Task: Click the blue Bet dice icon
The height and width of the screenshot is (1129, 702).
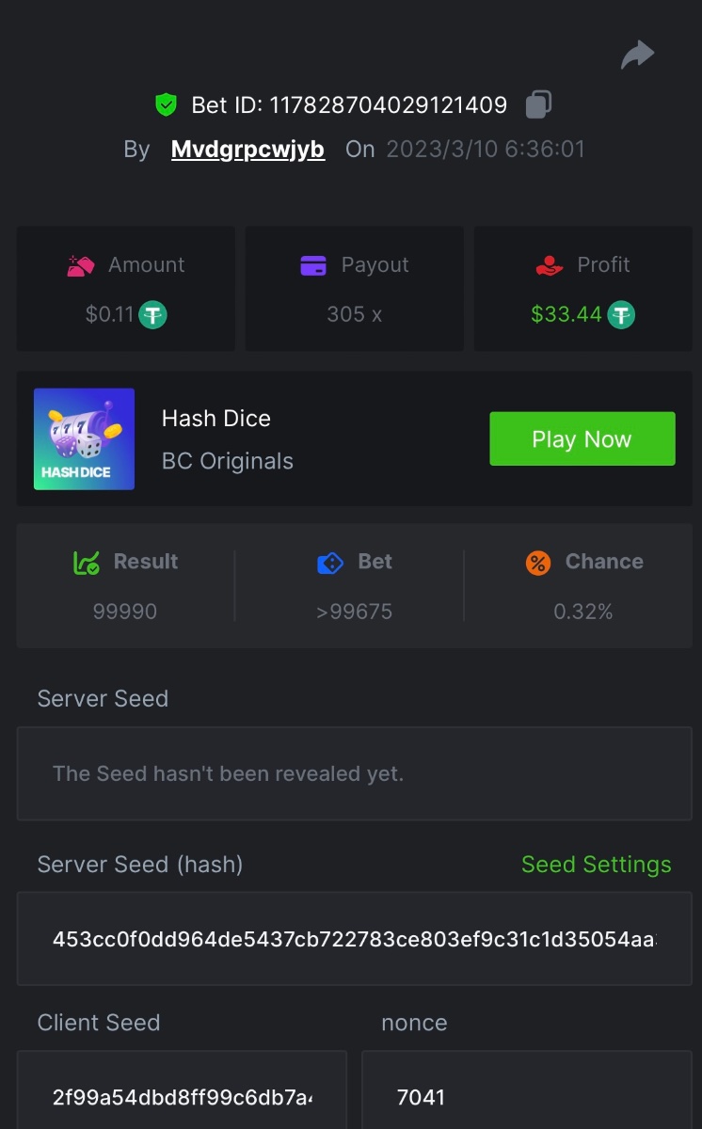Action: 330,563
